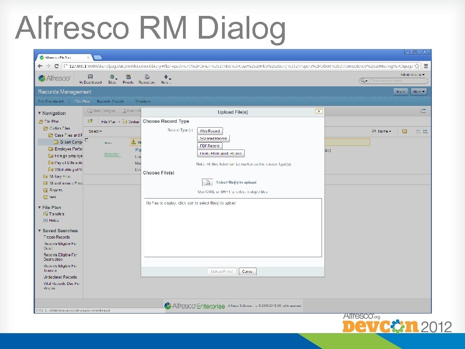
Task: Switch to the Site Dashboard tab
Action: tap(50, 101)
